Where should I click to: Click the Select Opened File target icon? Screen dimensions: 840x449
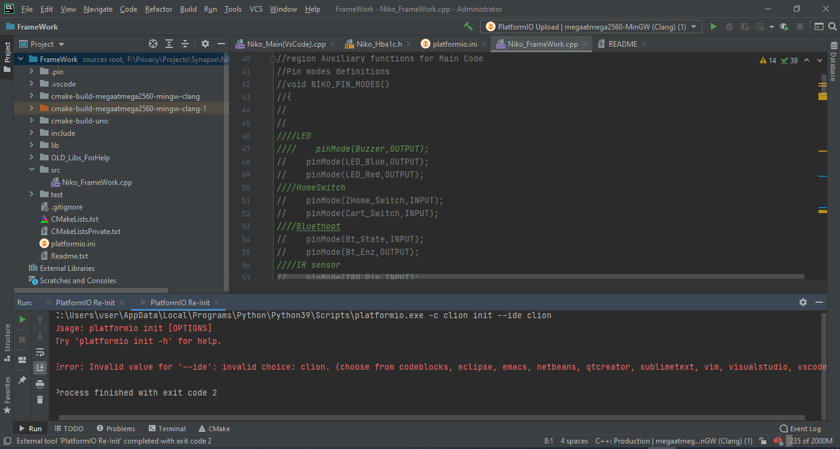click(153, 44)
